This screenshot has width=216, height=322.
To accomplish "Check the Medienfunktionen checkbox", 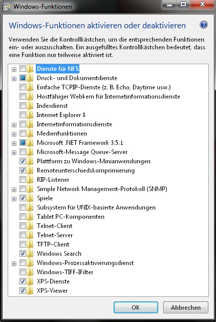I will tap(23, 134).
